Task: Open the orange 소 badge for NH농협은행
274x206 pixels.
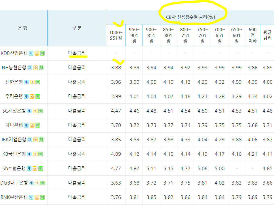Action: pos(35,68)
